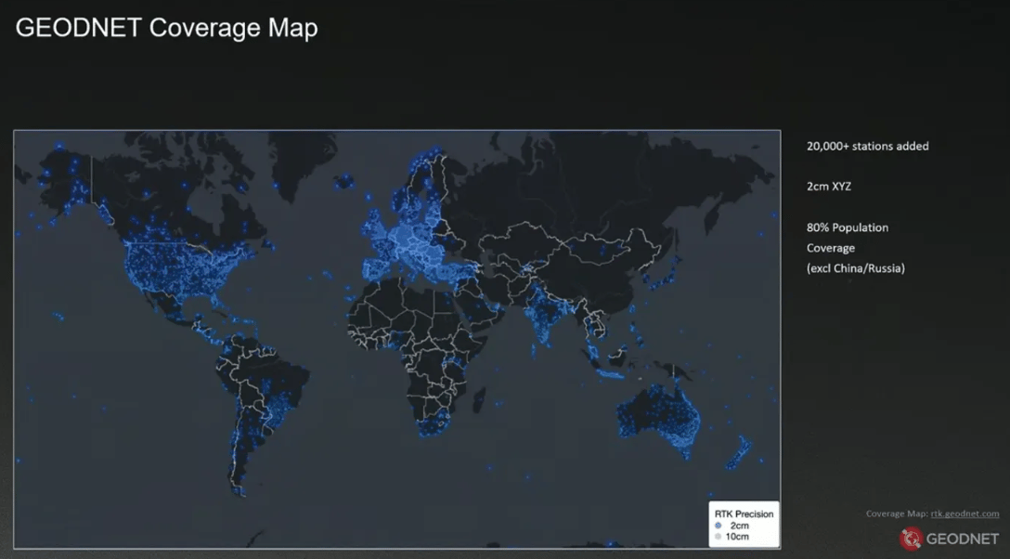
Task: Click the 'Coverage' text line below '80% Population'
Action: pos(830,248)
